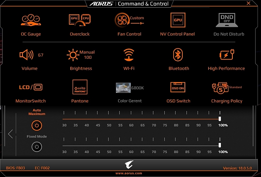Image resolution: width=261 pixels, height=177 pixels.
Task: Open the X-Rite Pantone icon
Action: tap(80, 87)
